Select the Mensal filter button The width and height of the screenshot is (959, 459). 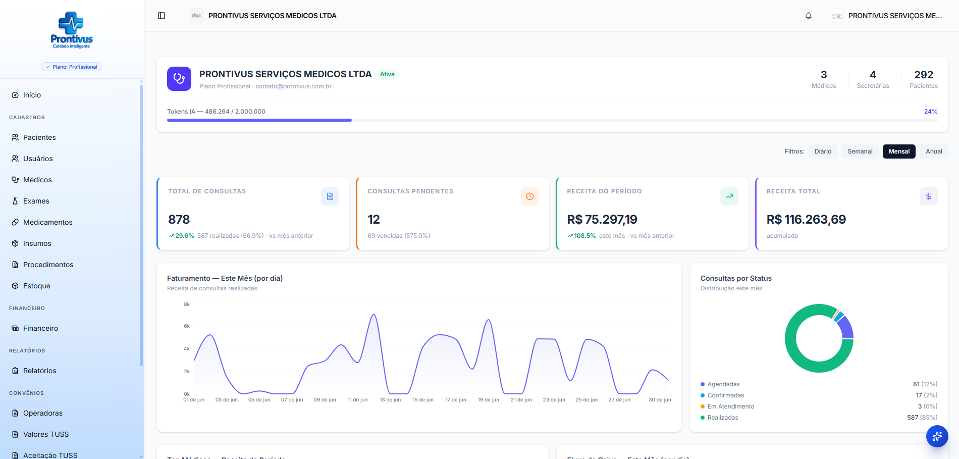point(899,151)
